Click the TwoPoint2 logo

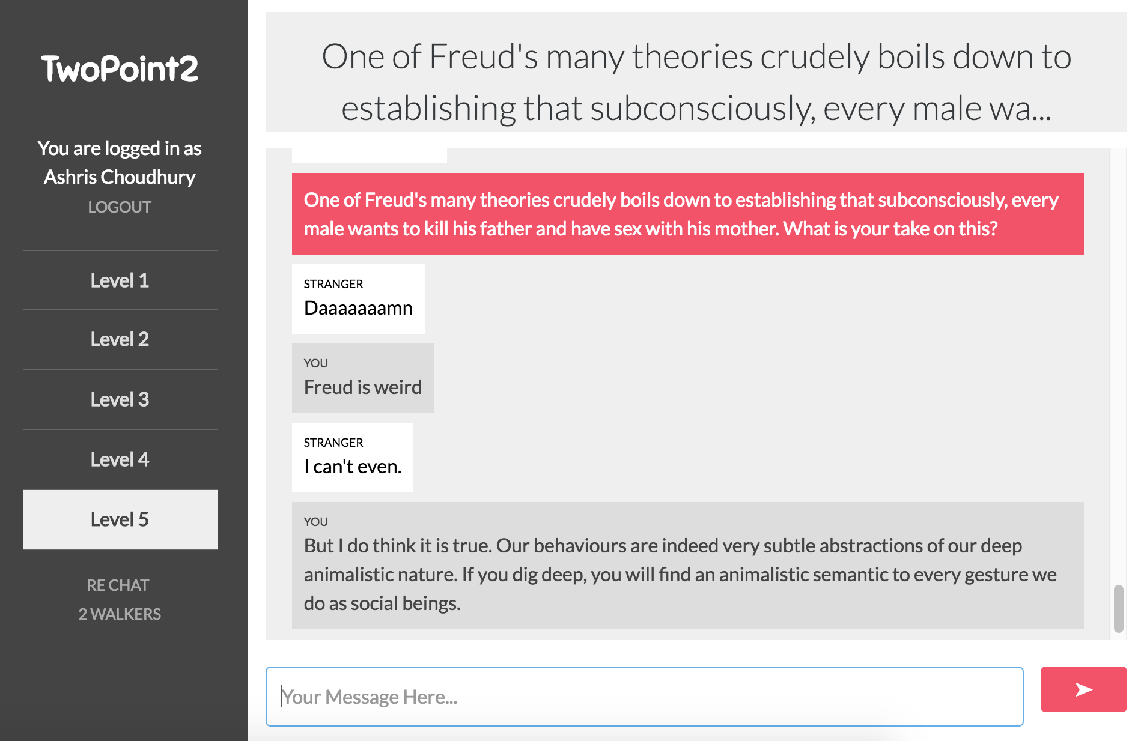click(x=120, y=68)
